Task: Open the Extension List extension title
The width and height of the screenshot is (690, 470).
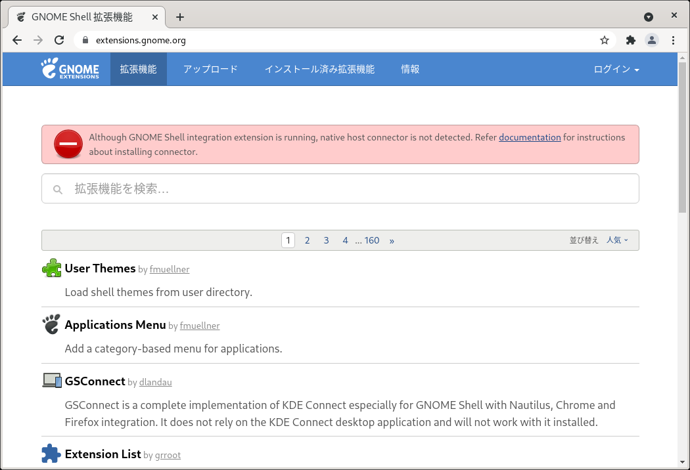Action: tap(103, 454)
